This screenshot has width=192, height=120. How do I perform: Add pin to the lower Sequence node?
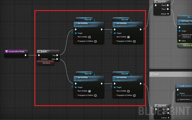[165, 118]
